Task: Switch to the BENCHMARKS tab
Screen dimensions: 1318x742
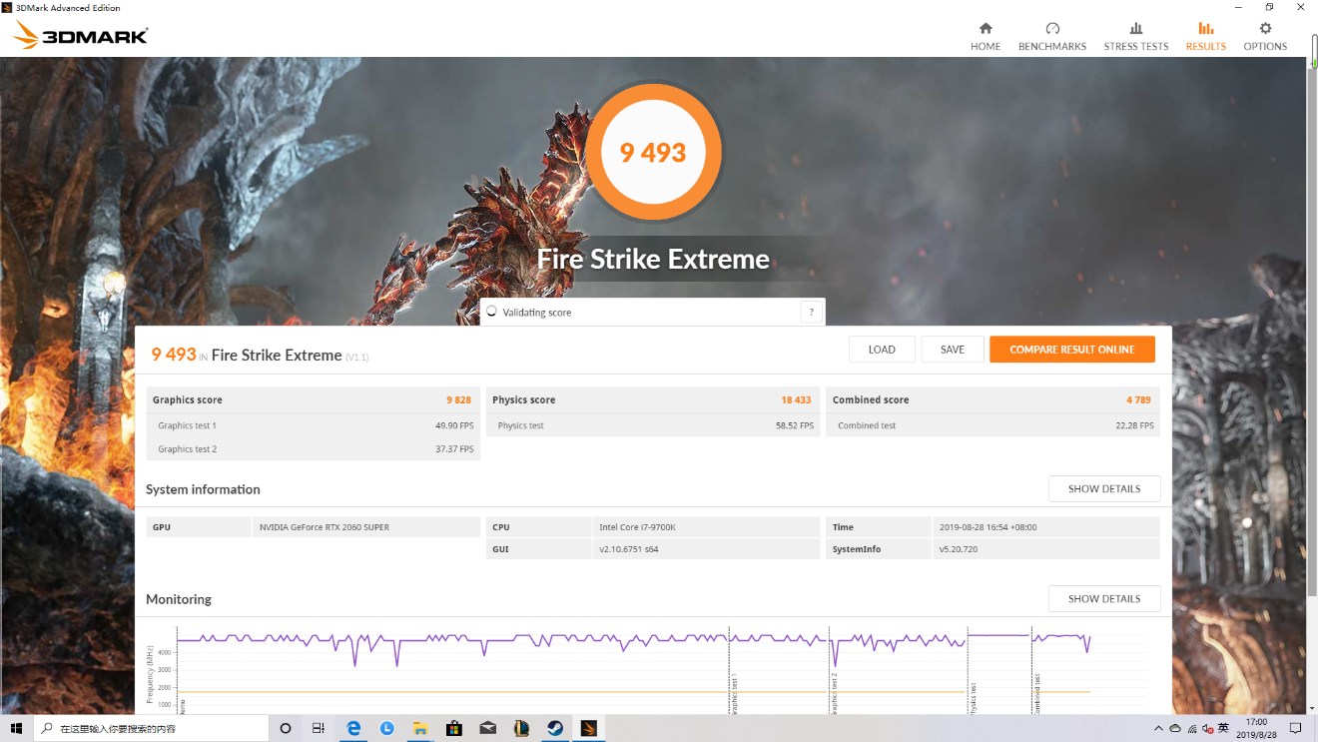Action: (x=1051, y=36)
